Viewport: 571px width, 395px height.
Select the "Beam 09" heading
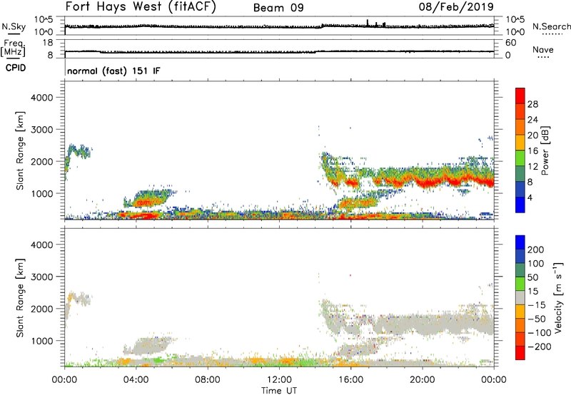coord(278,8)
